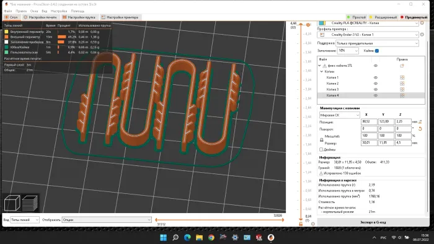Click reset rotation arrow icon
Viewport: 434px width, 244px height.
[420, 129]
